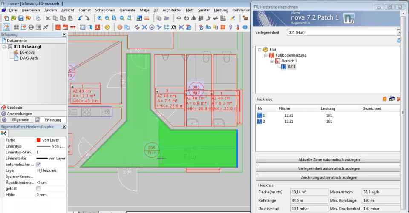This screenshot has width=409, height=213.
Task: Click 'Aktuelle Zone automatisch auslegen' button
Action: [328, 159]
